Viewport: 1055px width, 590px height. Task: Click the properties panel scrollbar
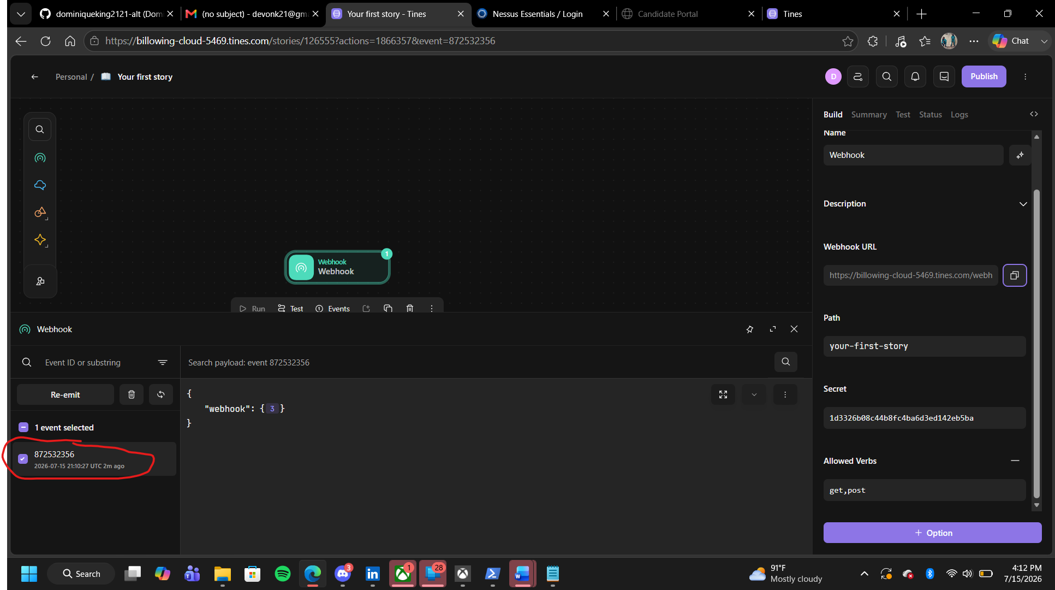point(1036,343)
